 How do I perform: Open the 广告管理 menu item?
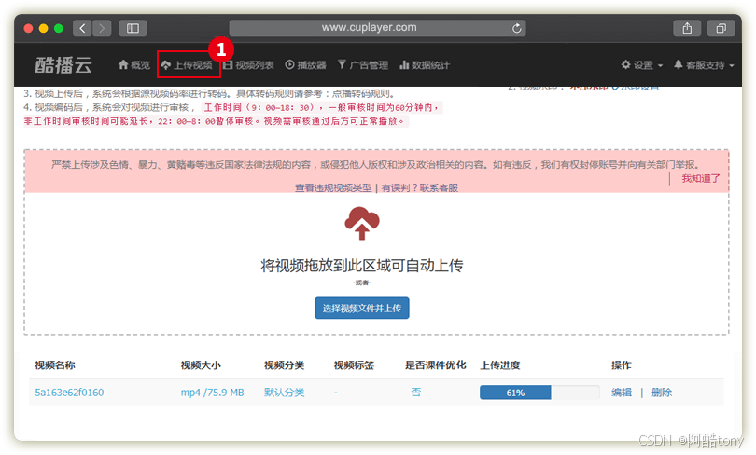(x=362, y=65)
